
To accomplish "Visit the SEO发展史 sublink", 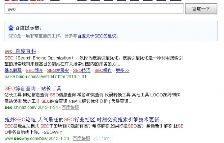I will (58, 71).
